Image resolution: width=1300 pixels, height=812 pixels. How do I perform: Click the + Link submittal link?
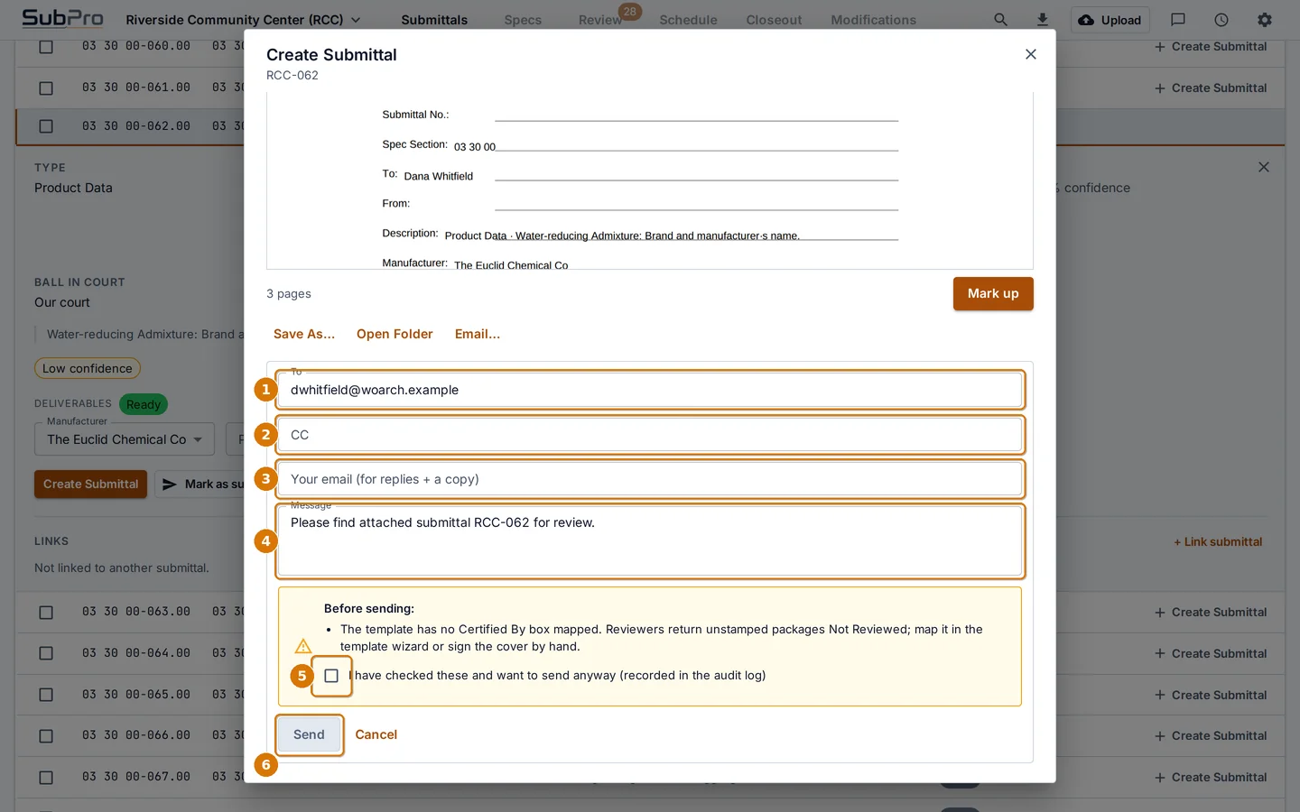click(x=1218, y=542)
